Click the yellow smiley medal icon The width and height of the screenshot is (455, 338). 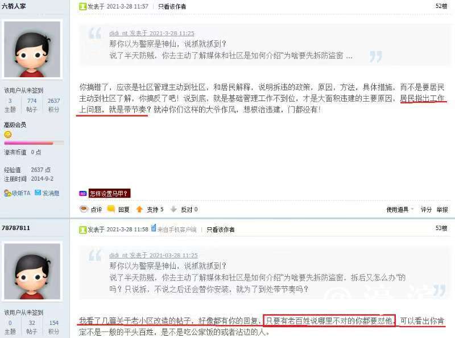point(8,135)
